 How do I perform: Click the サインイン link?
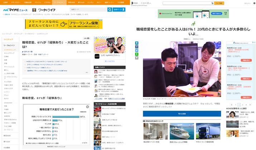[247, 3]
